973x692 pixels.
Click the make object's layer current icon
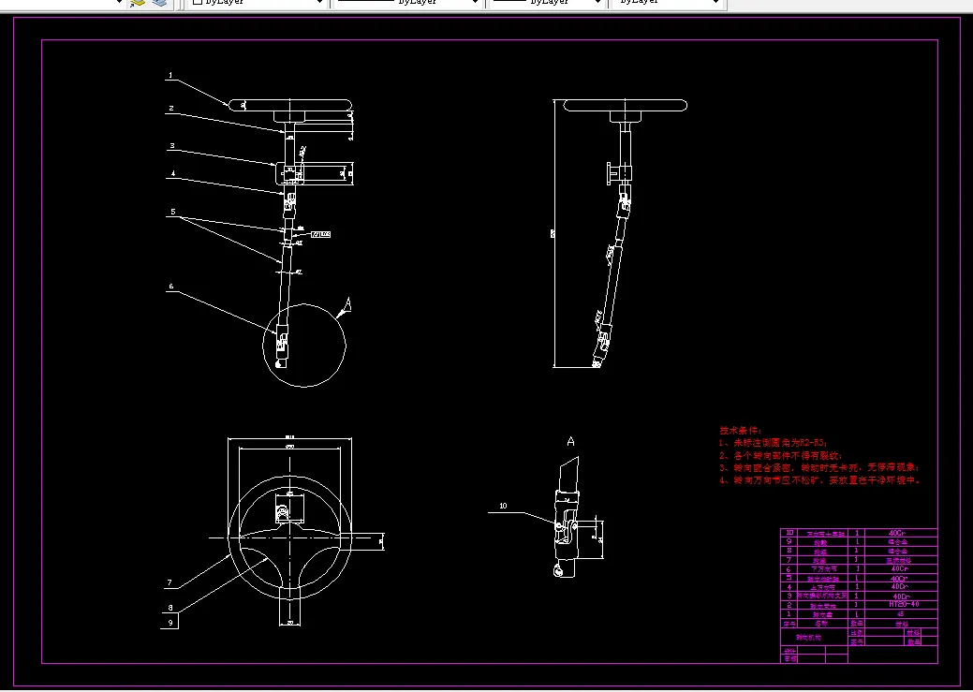(x=138, y=3)
